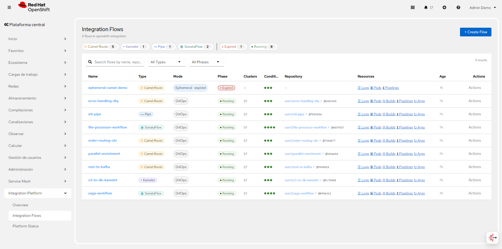This screenshot has width=502, height=249.
Task: Sort by the Age column header
Action: point(443,76)
